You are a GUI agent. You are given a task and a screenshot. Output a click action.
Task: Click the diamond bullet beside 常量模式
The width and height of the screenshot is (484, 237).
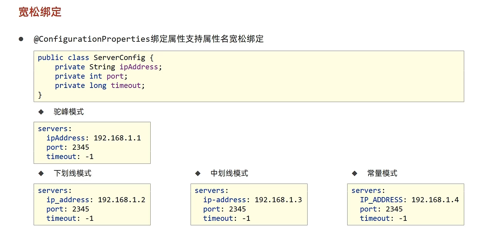[355, 173]
